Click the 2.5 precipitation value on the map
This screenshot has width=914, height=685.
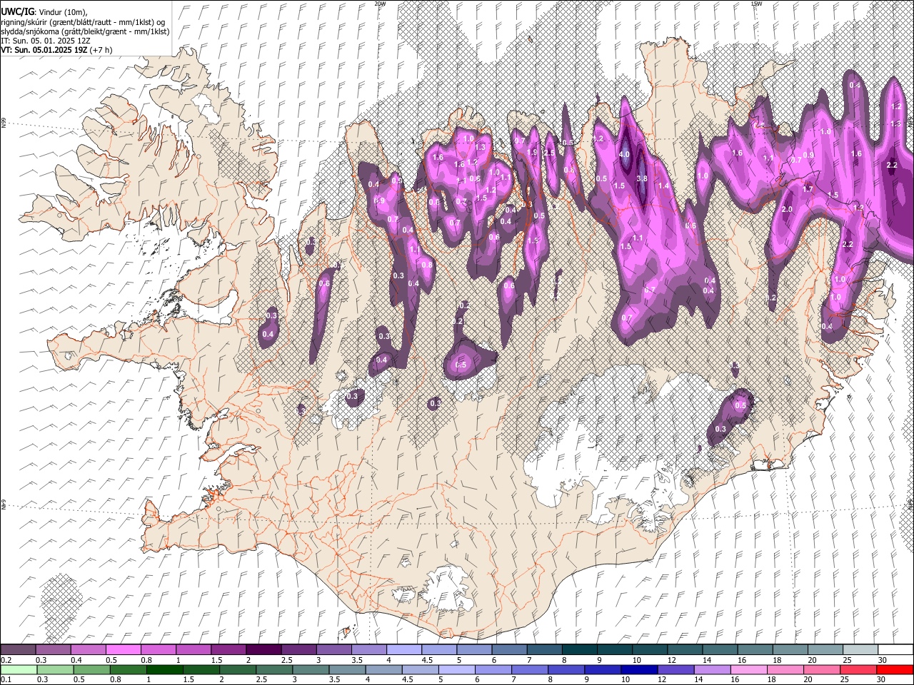pyautogui.click(x=549, y=153)
